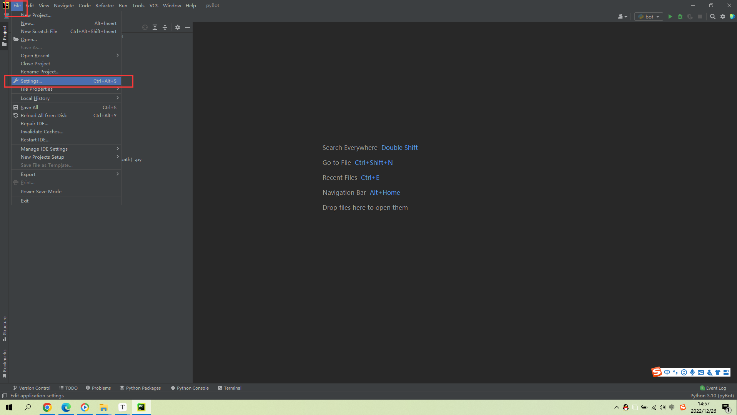The width and height of the screenshot is (737, 415).
Task: Expand the Export submenu
Action: 66,174
